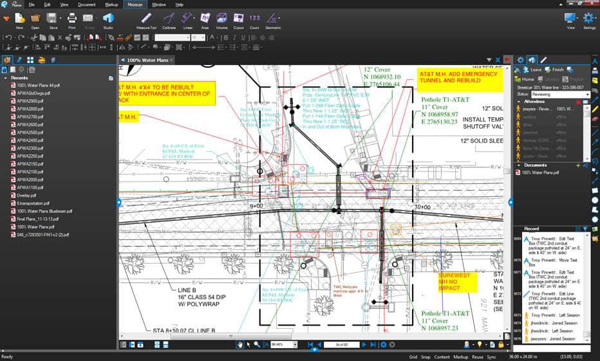Click the Open file icon
This screenshot has height=361, width=600.
[35, 19]
